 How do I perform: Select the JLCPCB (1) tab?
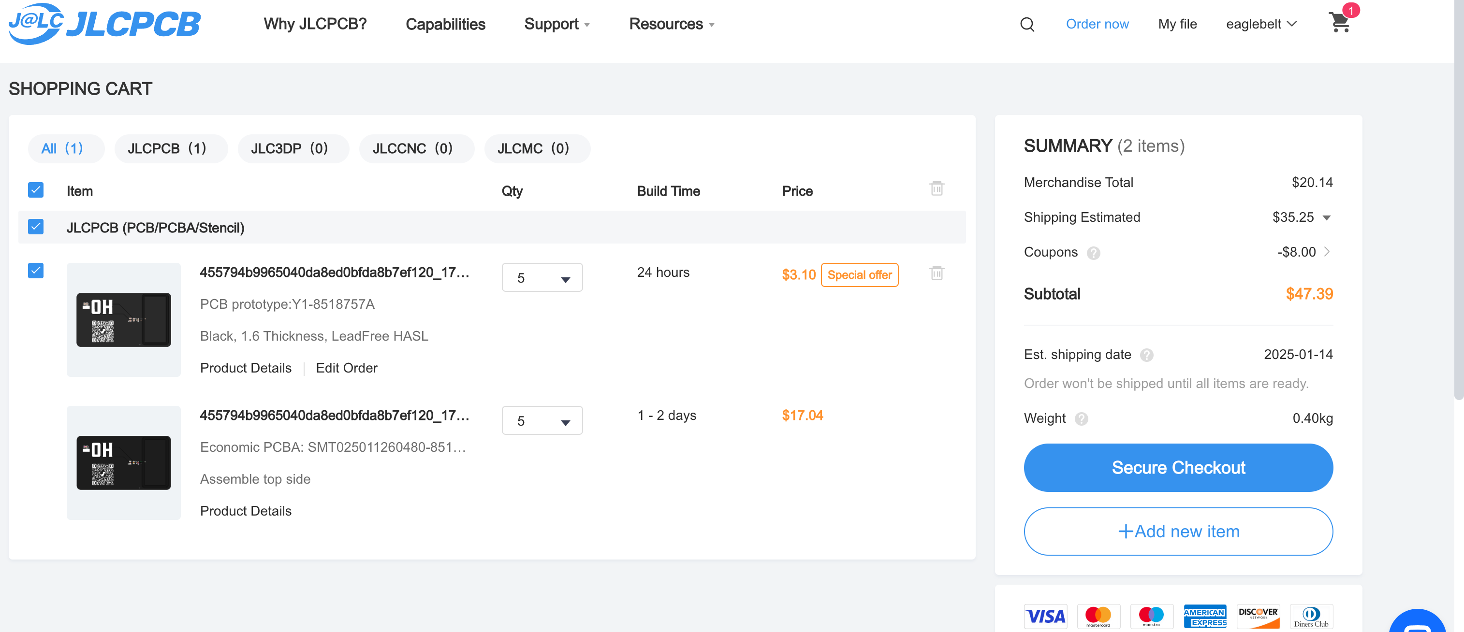[171, 149]
